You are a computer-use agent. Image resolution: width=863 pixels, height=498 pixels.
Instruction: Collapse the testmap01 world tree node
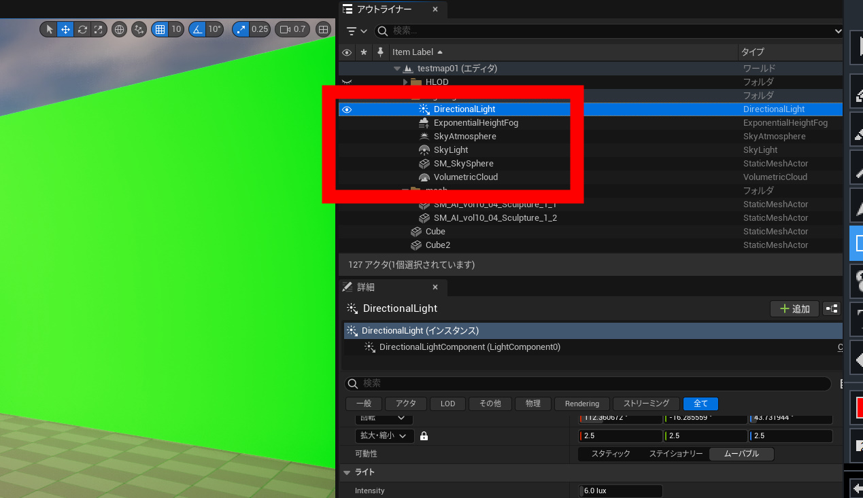[x=397, y=69]
